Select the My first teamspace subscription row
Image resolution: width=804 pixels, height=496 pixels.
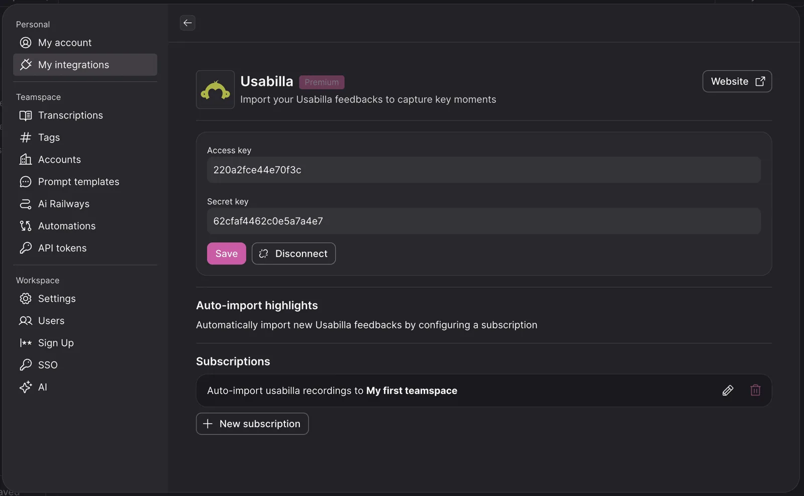484,391
